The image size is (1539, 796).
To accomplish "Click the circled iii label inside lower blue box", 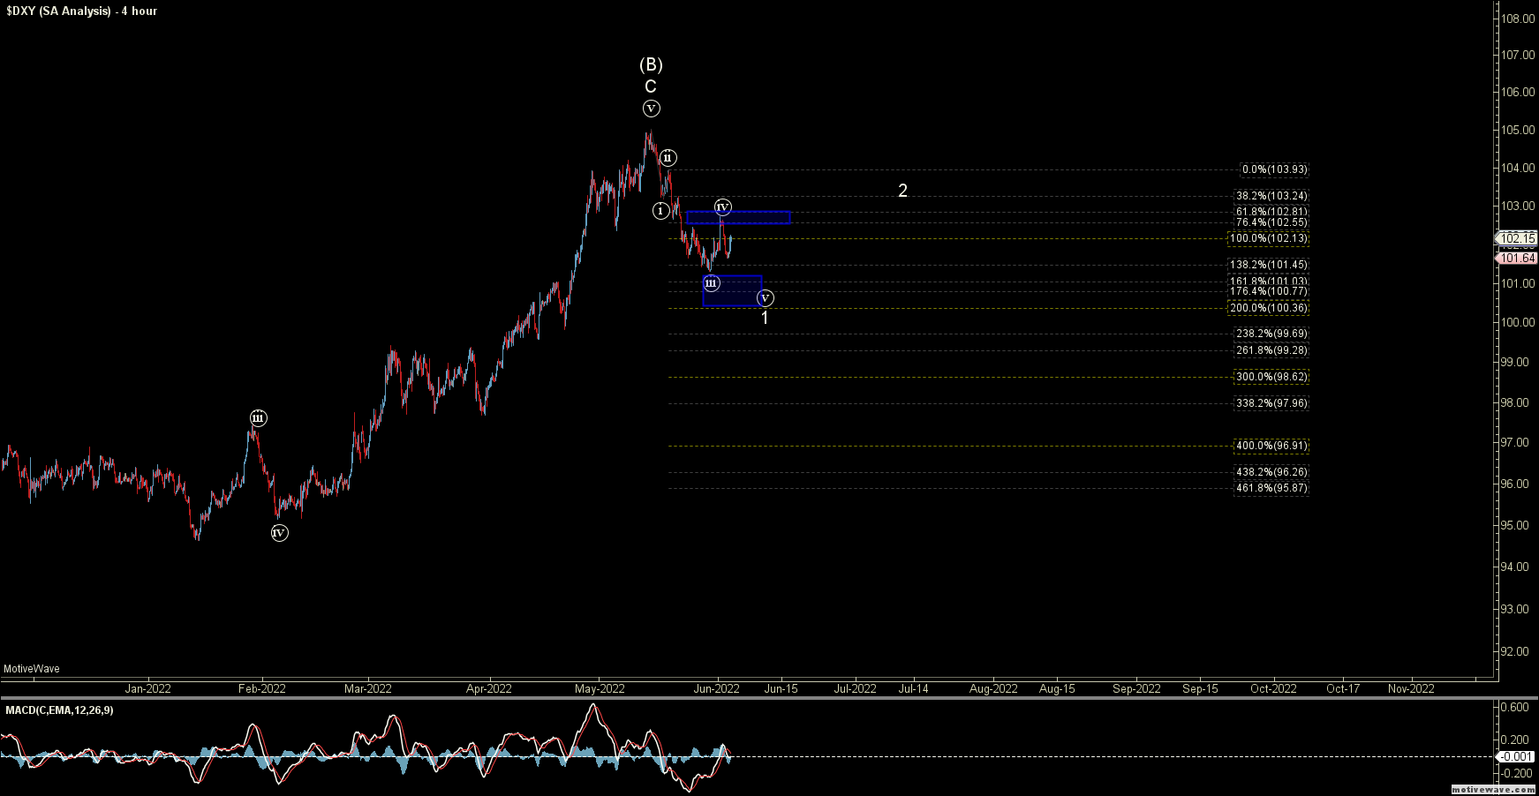I will (711, 283).
